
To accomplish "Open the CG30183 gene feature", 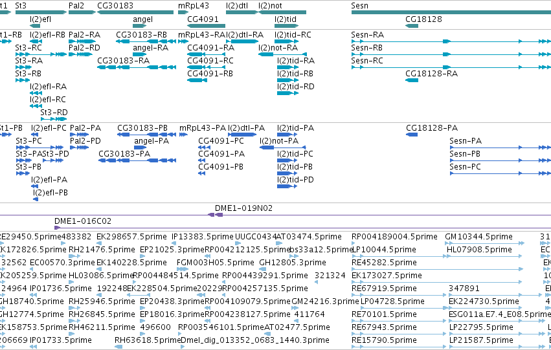I will pyautogui.click(x=135, y=12).
